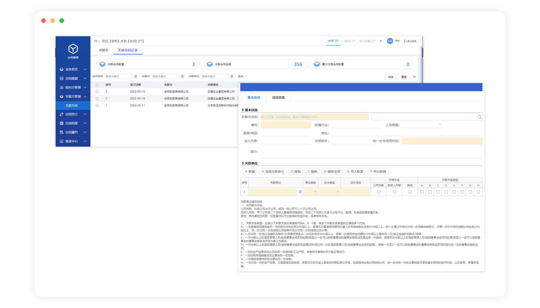The width and height of the screenshot is (540, 308).
Task: Click the contract management cube logo
Action: [73, 49]
